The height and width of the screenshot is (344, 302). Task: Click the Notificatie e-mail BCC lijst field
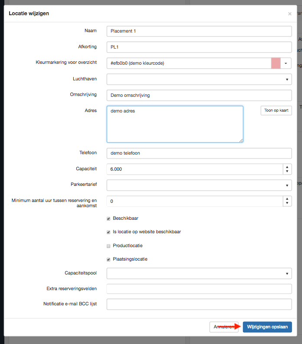pyautogui.click(x=199, y=304)
